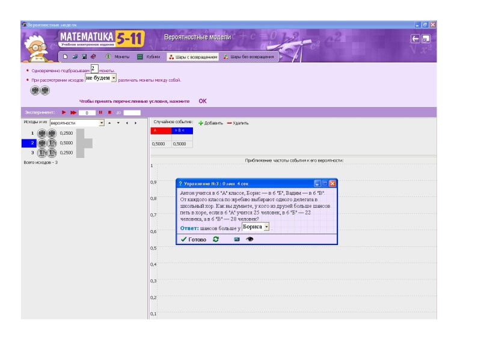Pause the experiment with the red pause button
Image resolution: width=481 pixels, height=340 pixels.
pos(100,112)
